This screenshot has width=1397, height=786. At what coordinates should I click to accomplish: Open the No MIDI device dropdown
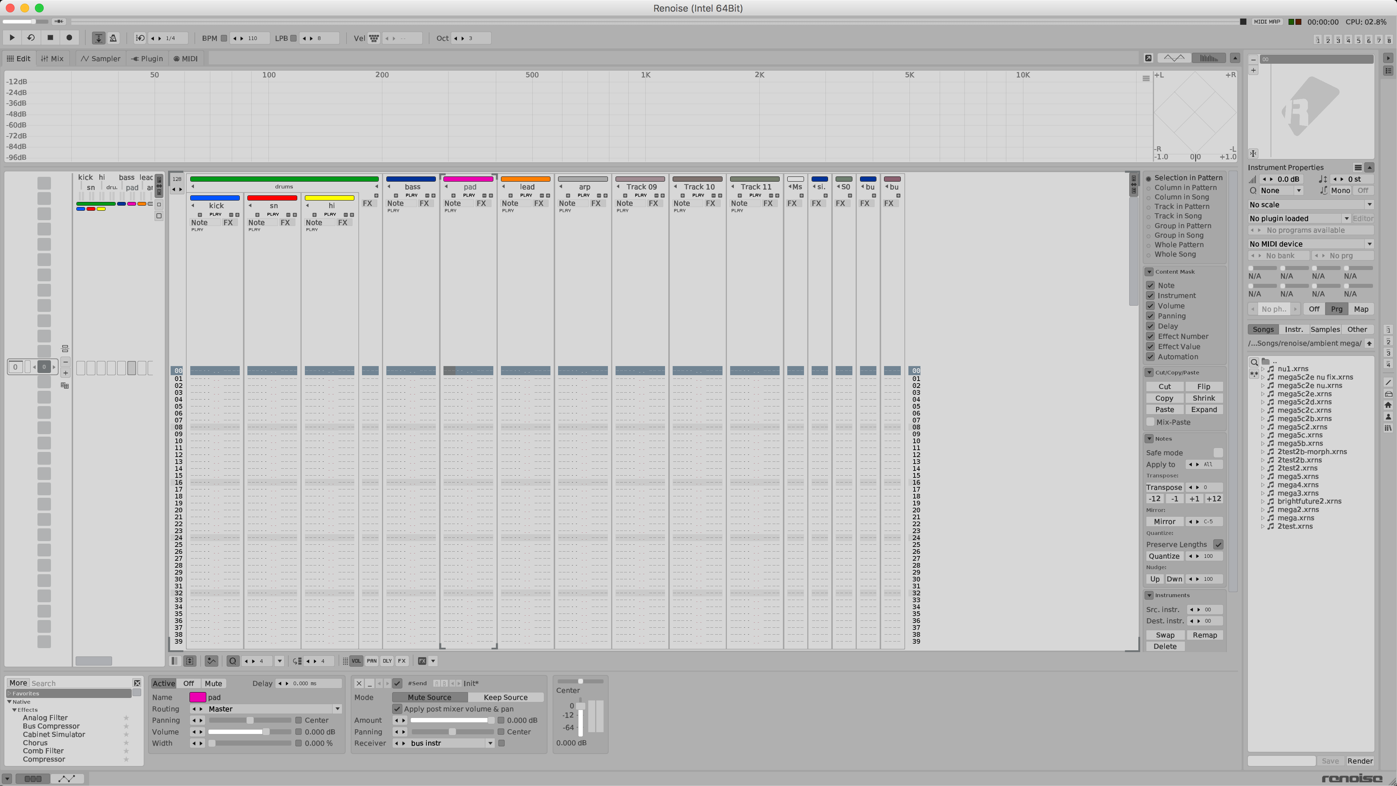tap(1311, 244)
